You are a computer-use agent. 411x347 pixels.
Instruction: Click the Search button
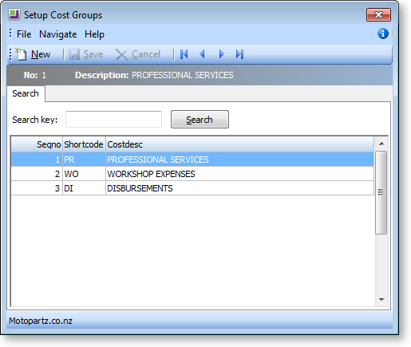[x=200, y=120]
